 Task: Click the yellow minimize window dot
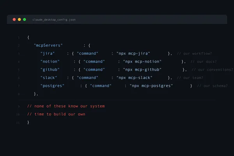(19, 19)
